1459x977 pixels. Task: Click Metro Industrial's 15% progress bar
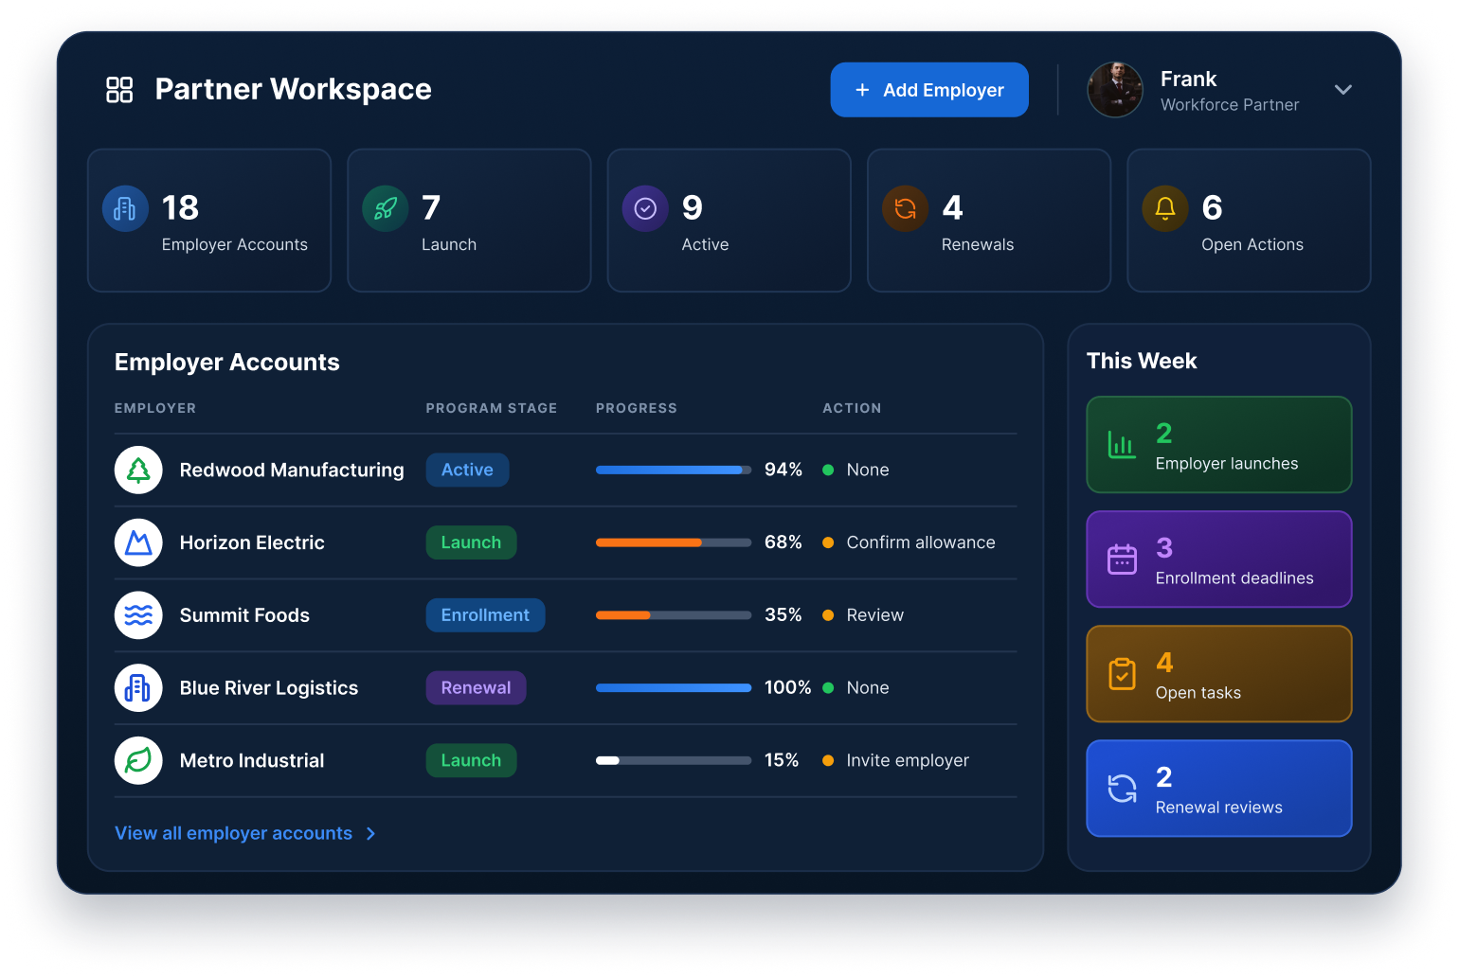coord(674,760)
